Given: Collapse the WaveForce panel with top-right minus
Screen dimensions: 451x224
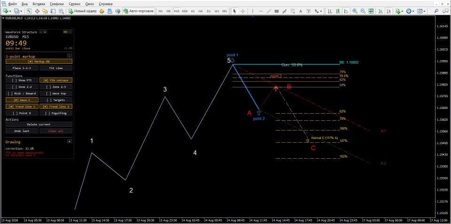Looking at the screenshot, I should coord(70,32).
